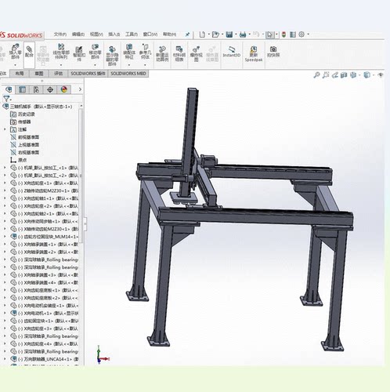The height and width of the screenshot is (392, 390).
Task: Click Zoom to Fit magnifier icon
Action: 316,75
